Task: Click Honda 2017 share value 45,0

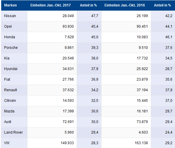Action: tap(95, 37)
